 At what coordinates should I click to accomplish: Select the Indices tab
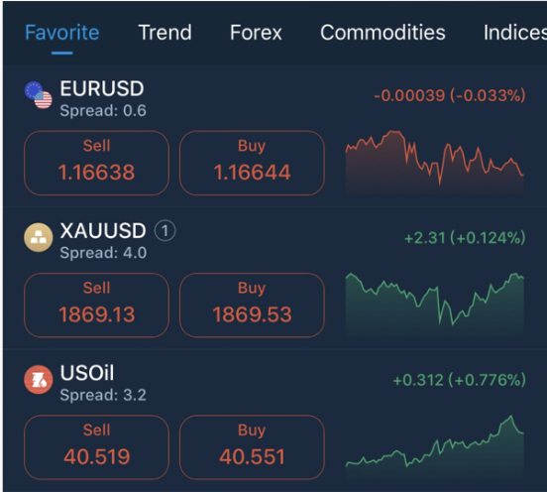click(x=515, y=33)
